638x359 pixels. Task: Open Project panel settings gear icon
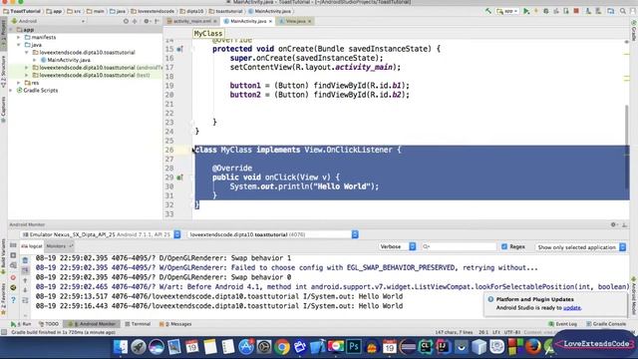click(147, 21)
